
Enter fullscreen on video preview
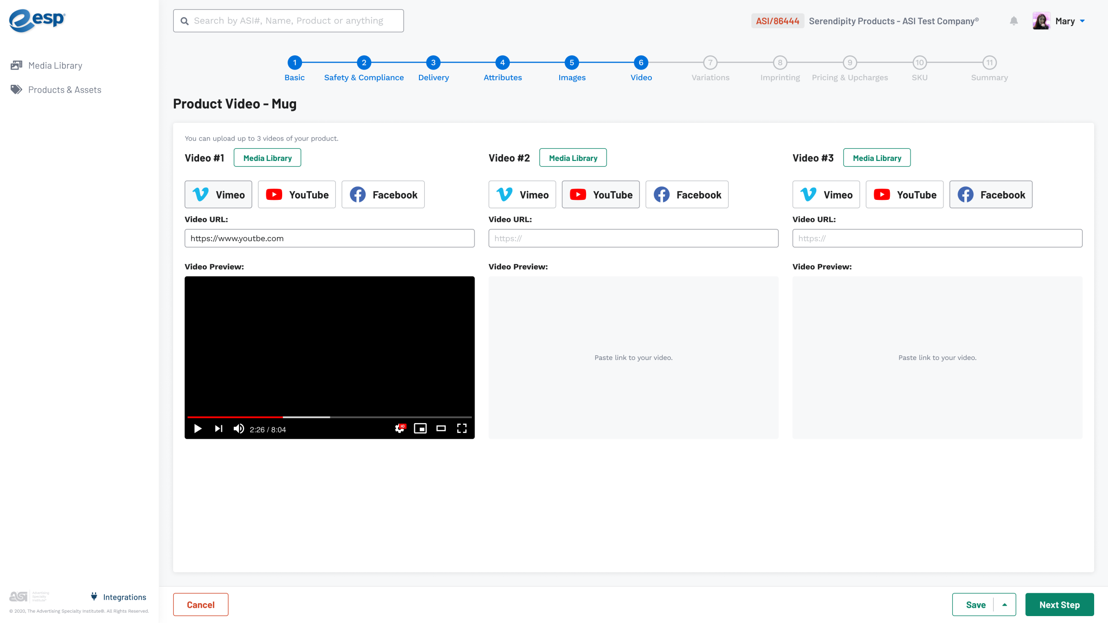[x=462, y=429]
